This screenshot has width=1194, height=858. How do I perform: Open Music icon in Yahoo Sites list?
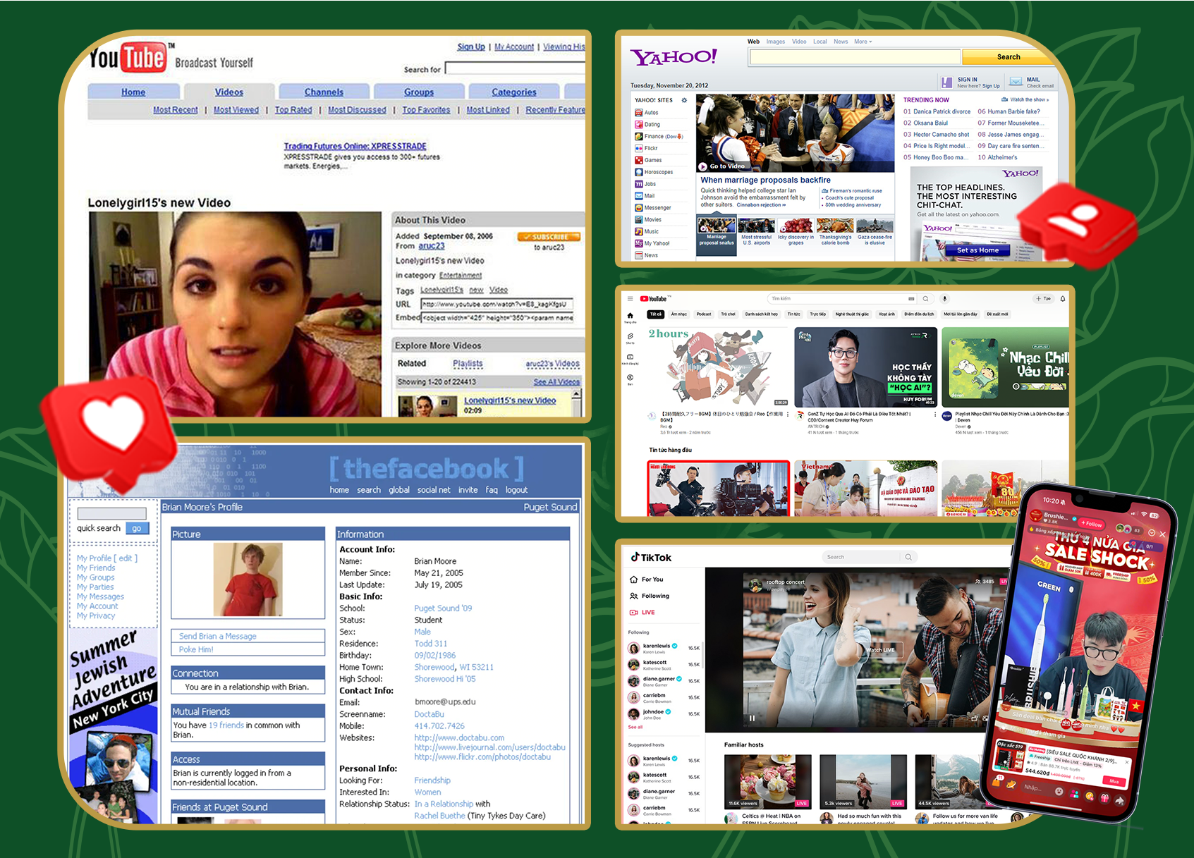638,231
